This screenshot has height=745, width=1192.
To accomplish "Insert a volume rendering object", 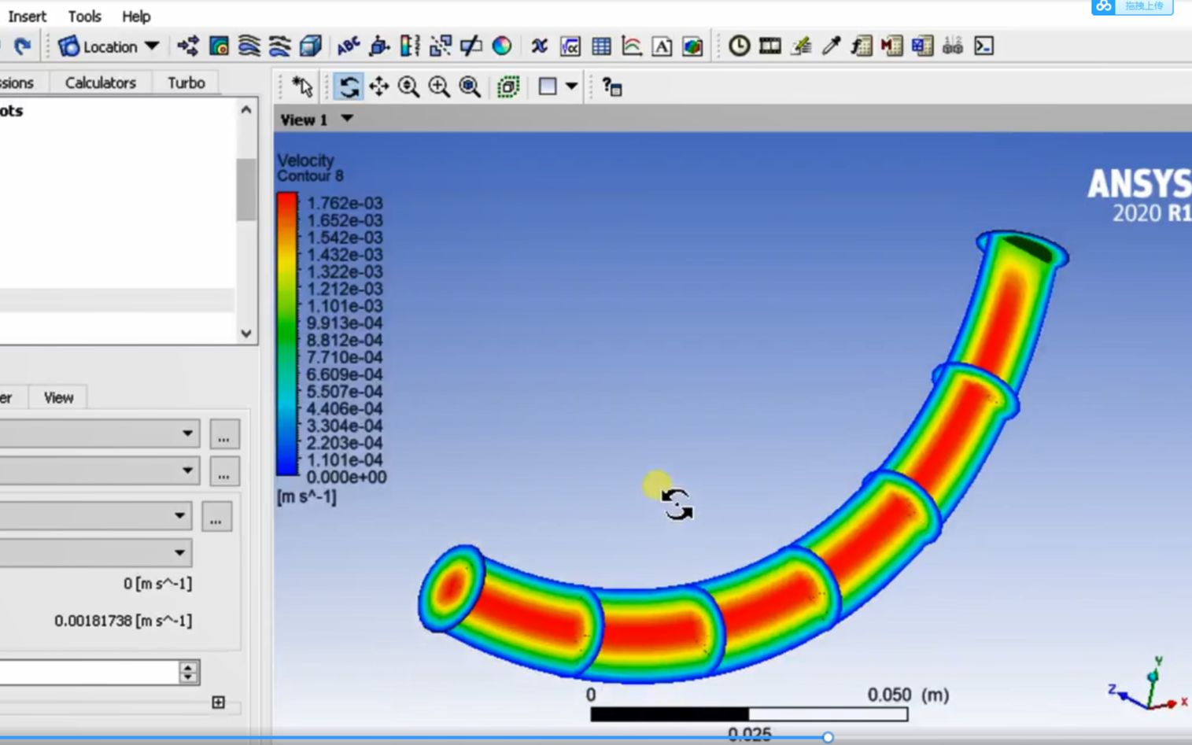I will pyautogui.click(x=311, y=46).
